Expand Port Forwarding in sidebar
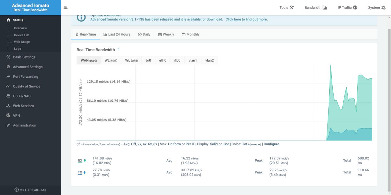The height and width of the screenshot is (195, 391). tap(31, 76)
